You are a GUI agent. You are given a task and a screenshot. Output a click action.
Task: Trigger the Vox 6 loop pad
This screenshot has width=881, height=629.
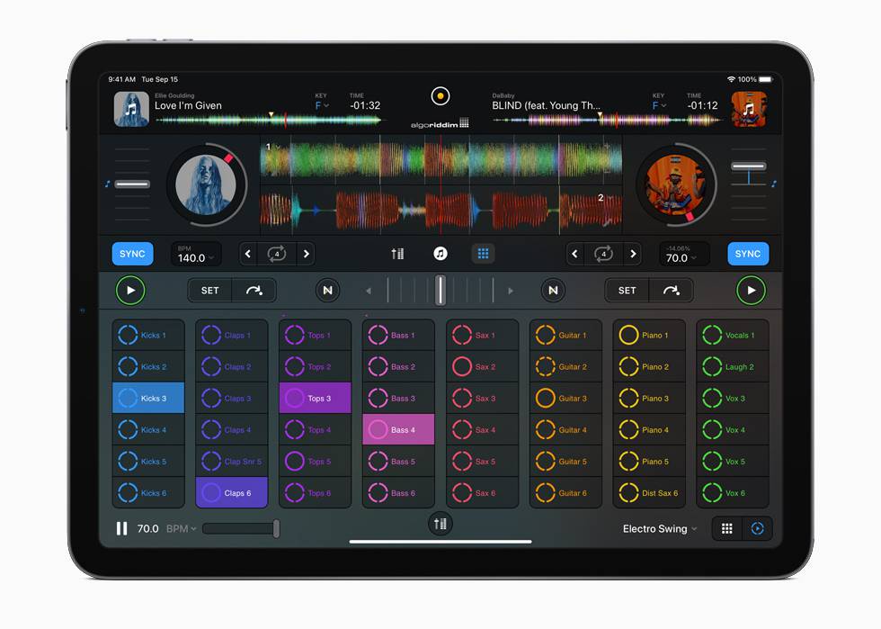click(x=733, y=492)
